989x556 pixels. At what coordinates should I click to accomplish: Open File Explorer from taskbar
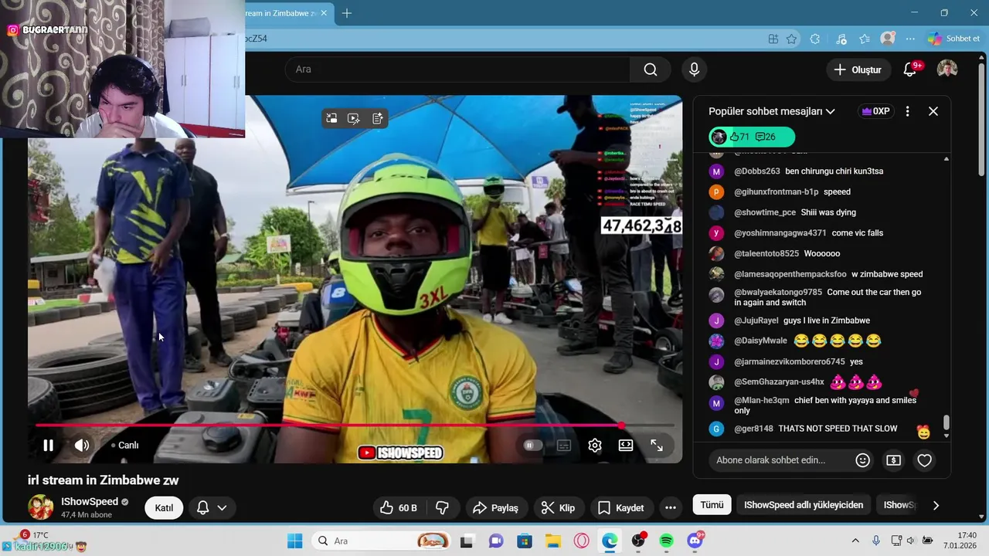552,541
